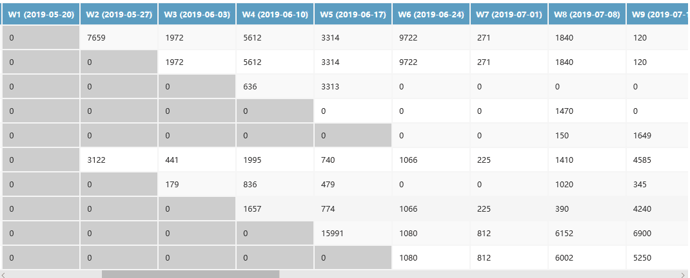
Task: Select the cell with value 6002
Action: point(587,258)
